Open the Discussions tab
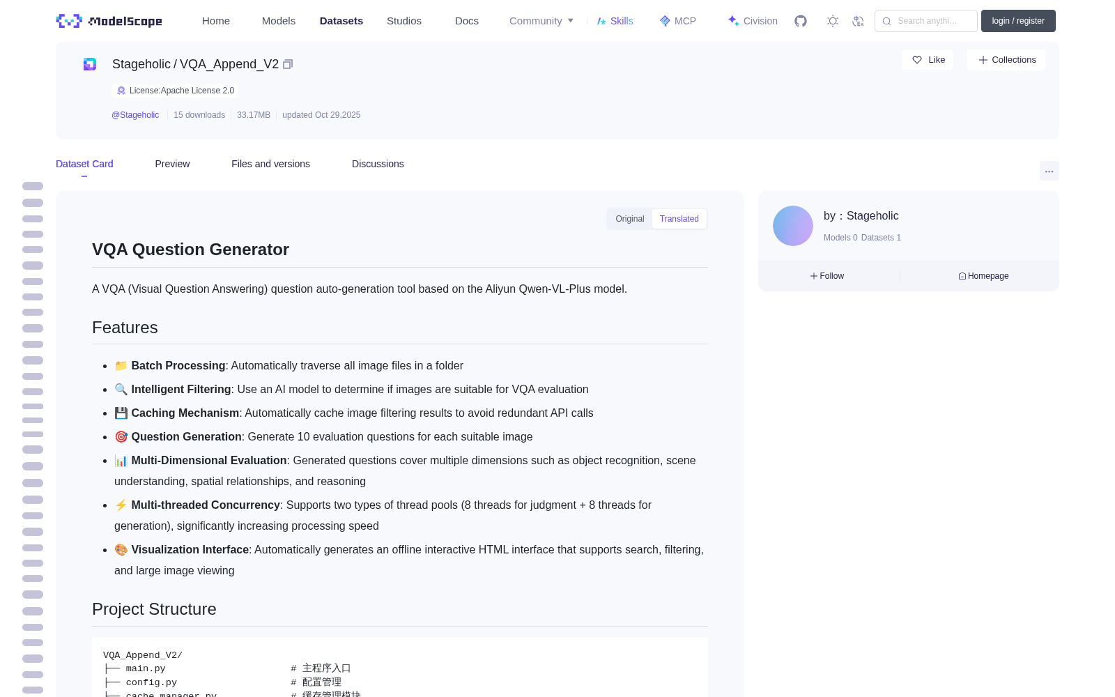The image size is (1115, 697). [x=378, y=164]
